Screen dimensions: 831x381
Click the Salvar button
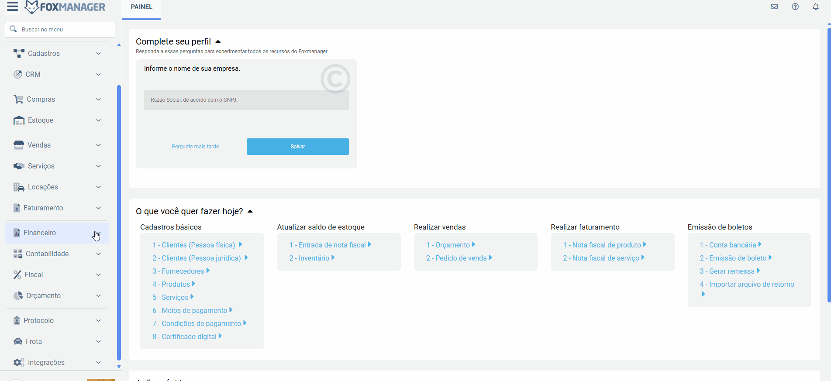tap(297, 147)
